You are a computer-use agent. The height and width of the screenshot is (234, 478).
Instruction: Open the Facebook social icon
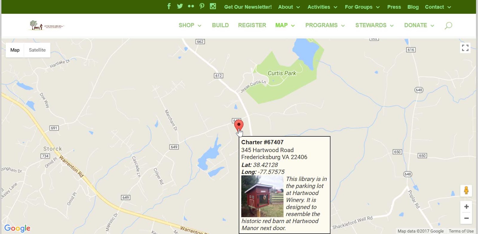tap(169, 6)
